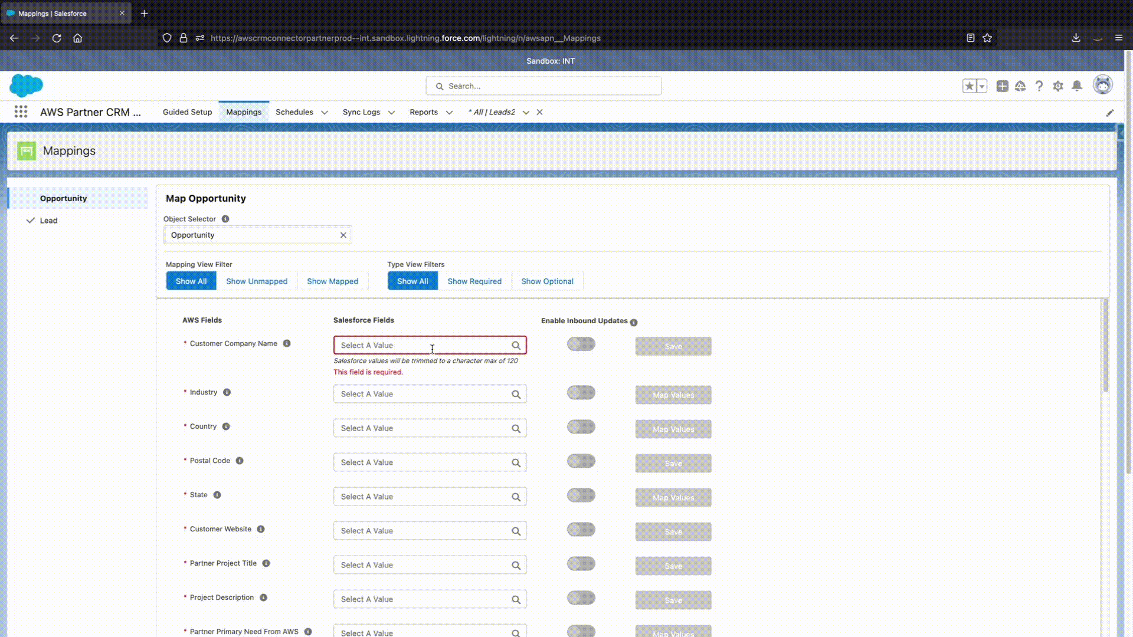Click the edit navigation pencil icon
1133x637 pixels.
[x=1109, y=113]
